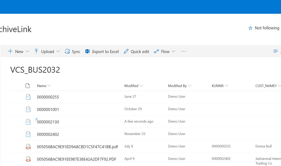Open the 0000002130 item
The width and height of the screenshot is (281, 166).
[48, 122]
